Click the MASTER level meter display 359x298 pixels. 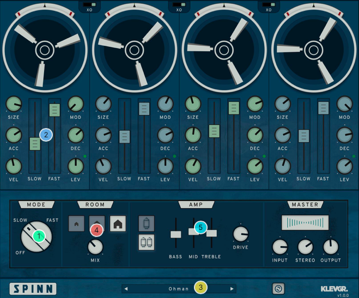[305, 222]
